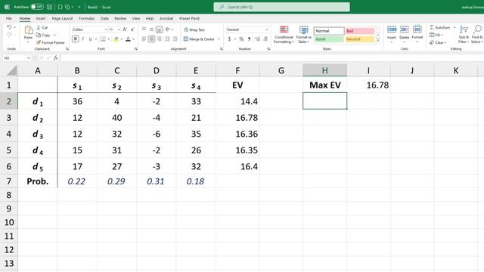Switch to the Power Pivot tab
The width and height of the screenshot is (484, 272).
coord(189,18)
